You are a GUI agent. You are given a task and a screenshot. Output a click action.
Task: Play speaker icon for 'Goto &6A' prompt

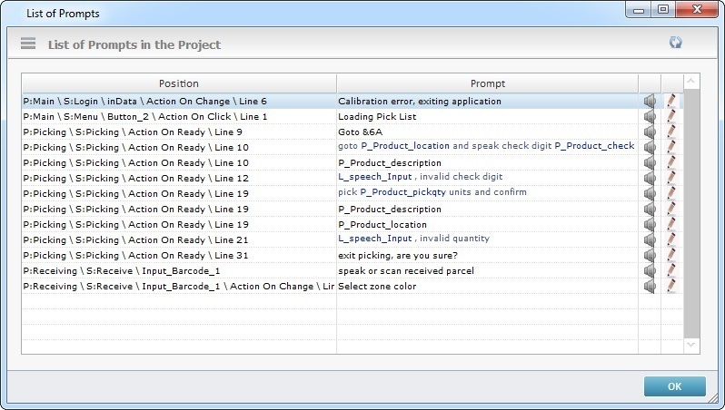pos(650,132)
